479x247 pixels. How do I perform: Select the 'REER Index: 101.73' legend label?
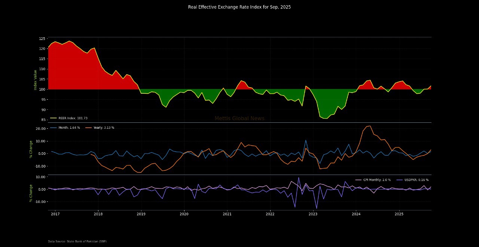(73, 118)
